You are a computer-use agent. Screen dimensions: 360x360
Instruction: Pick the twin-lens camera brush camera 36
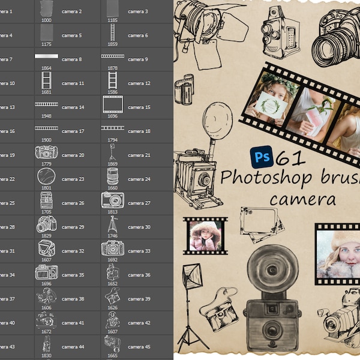[x=137, y=275]
